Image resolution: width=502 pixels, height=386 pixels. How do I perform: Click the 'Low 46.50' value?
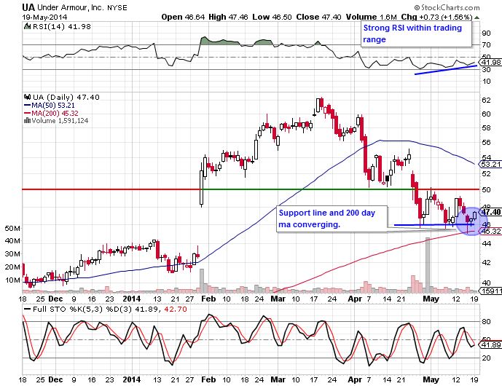(x=272, y=17)
